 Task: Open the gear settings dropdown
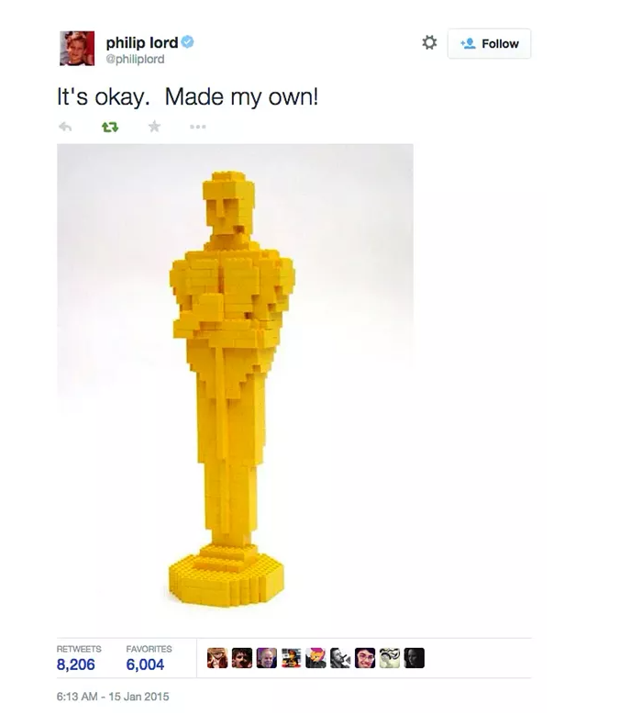[x=429, y=43]
